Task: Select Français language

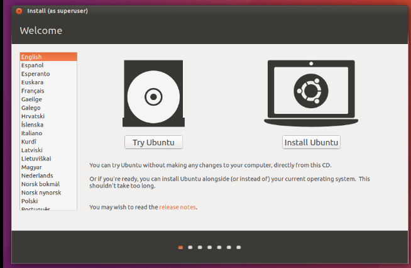Action: point(48,91)
